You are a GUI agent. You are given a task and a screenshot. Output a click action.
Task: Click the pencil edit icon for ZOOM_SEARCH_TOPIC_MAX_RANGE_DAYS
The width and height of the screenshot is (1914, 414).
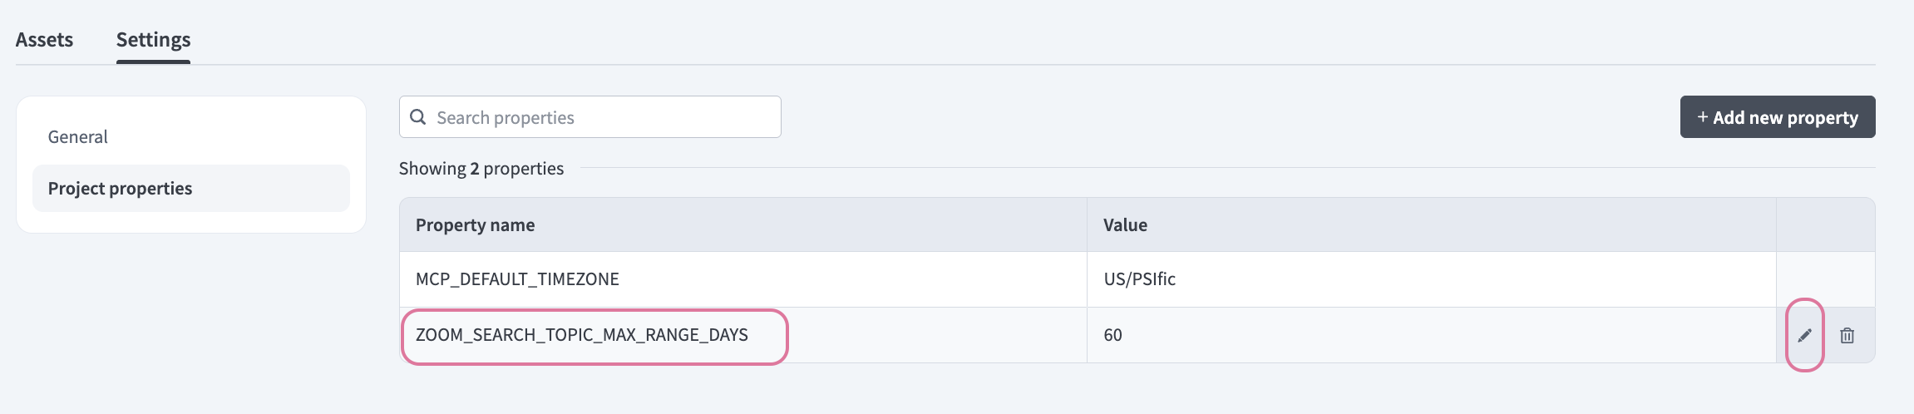[x=1804, y=335]
